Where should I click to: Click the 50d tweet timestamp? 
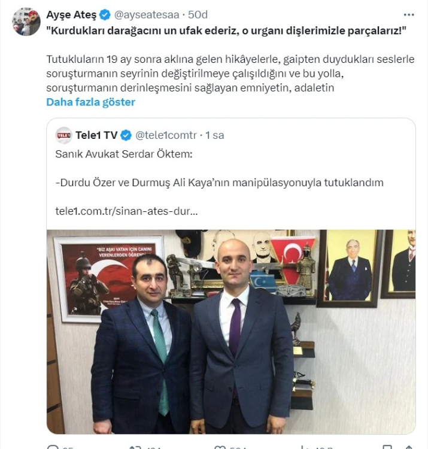(x=198, y=15)
